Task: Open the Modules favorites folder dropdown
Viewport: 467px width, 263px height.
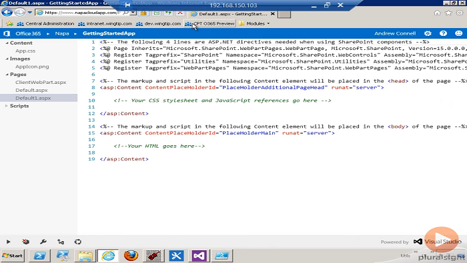Action: click(x=254, y=23)
